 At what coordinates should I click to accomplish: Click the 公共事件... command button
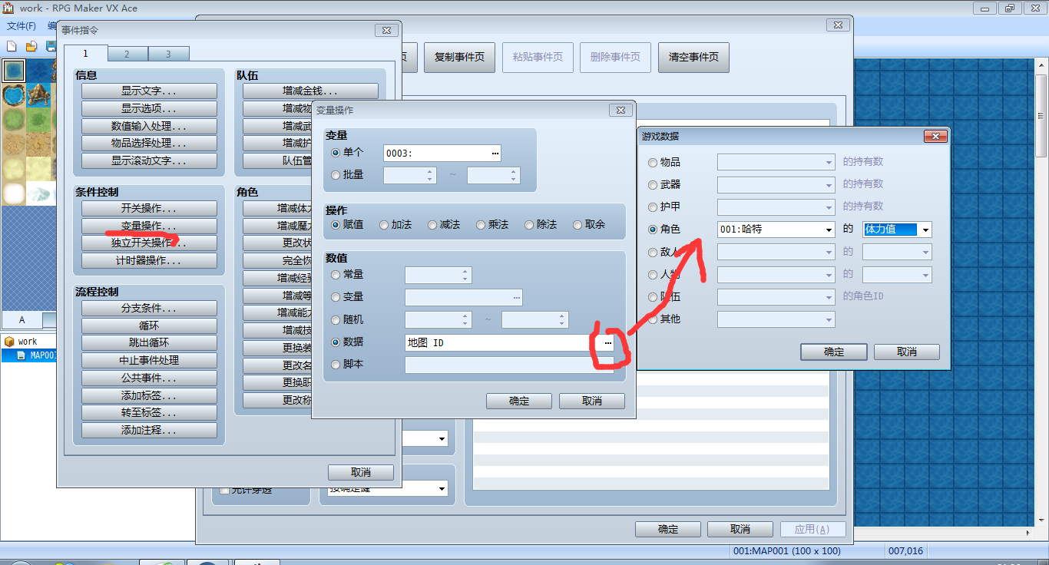click(149, 378)
